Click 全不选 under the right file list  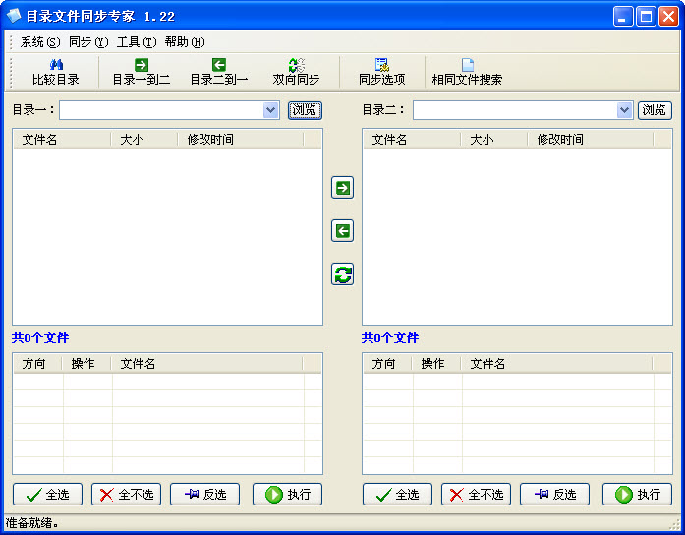pos(476,495)
